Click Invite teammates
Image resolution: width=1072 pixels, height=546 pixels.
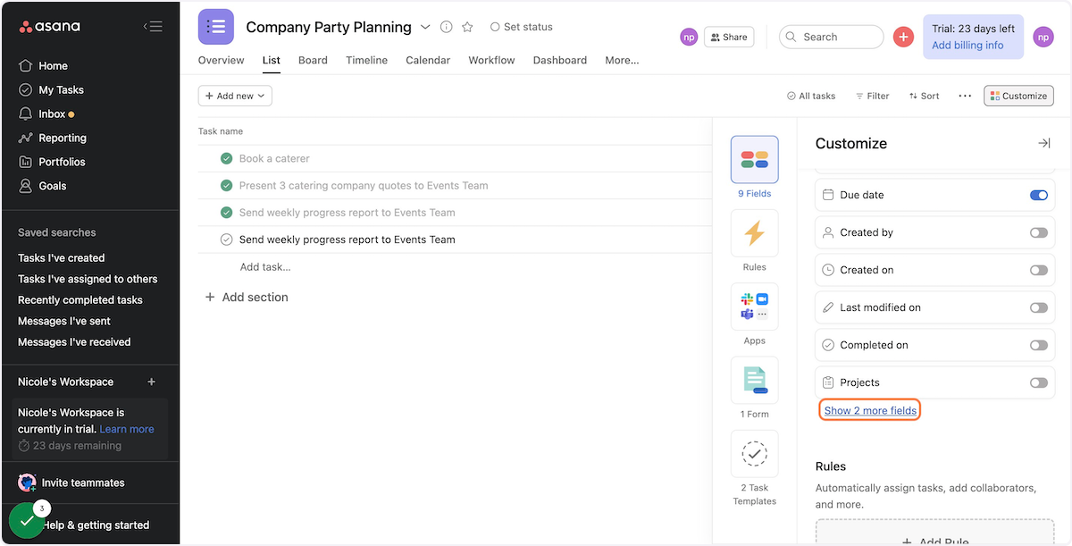(71, 483)
